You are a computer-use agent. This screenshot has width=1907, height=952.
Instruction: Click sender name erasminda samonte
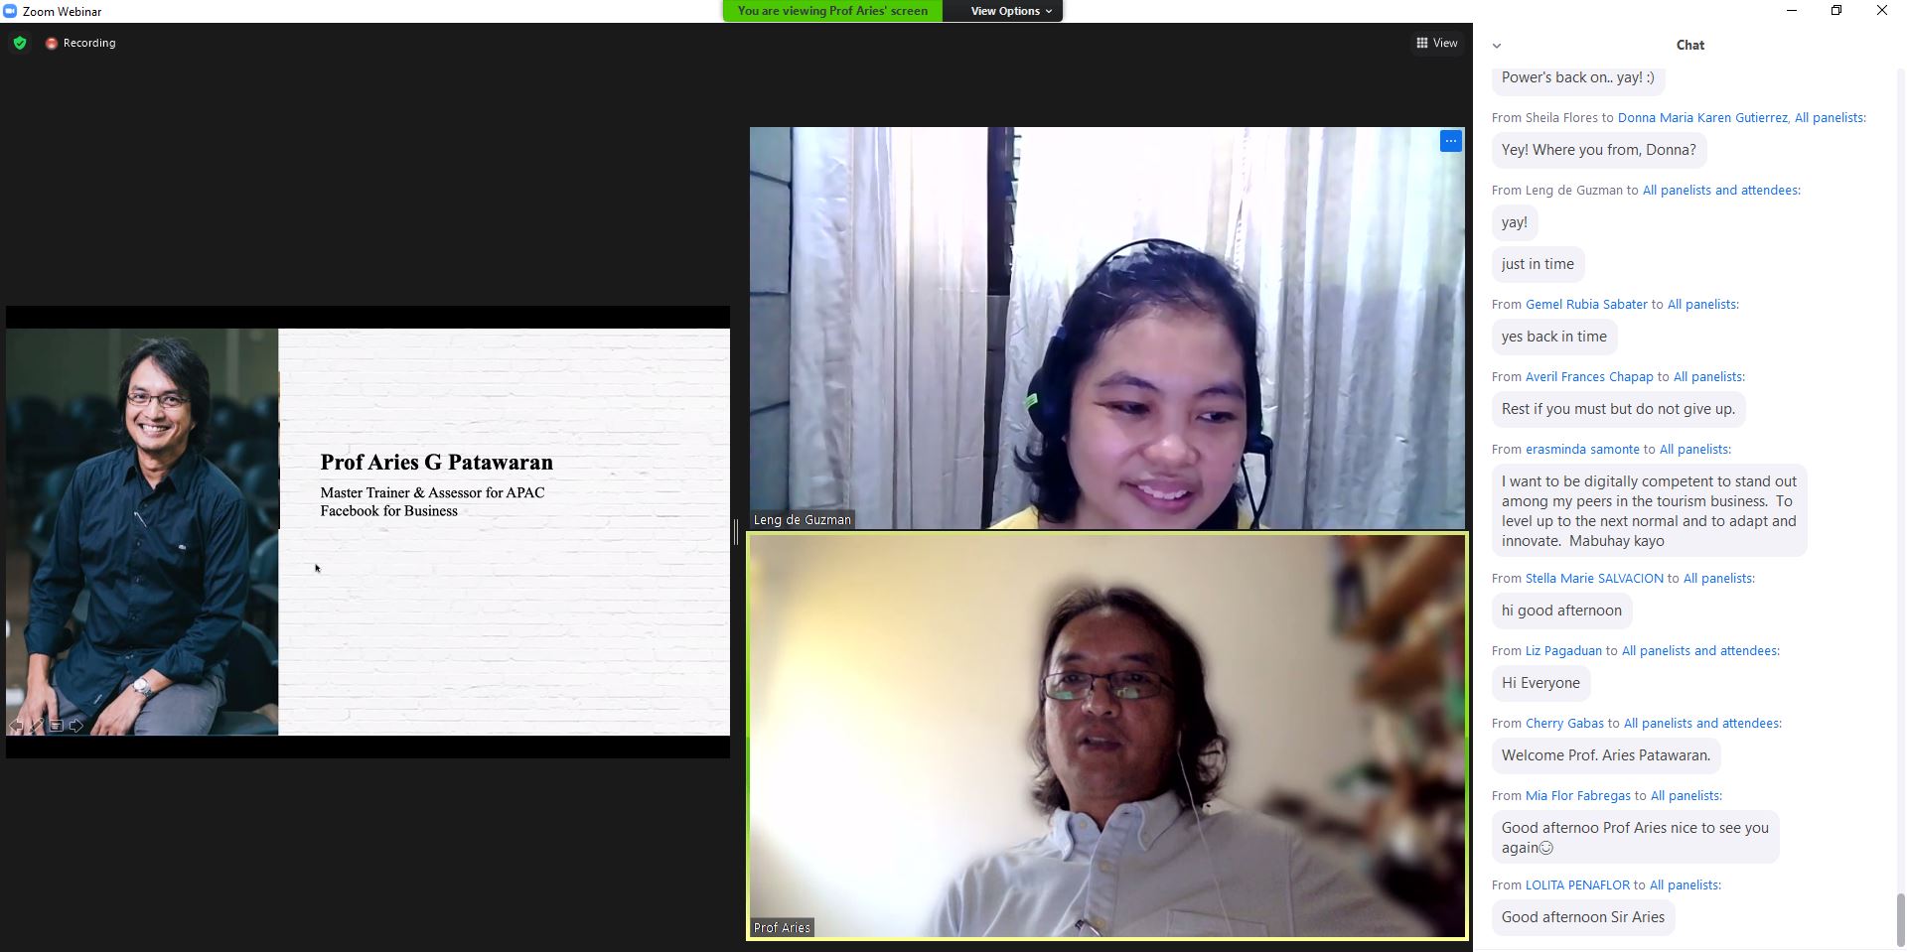pos(1582,449)
